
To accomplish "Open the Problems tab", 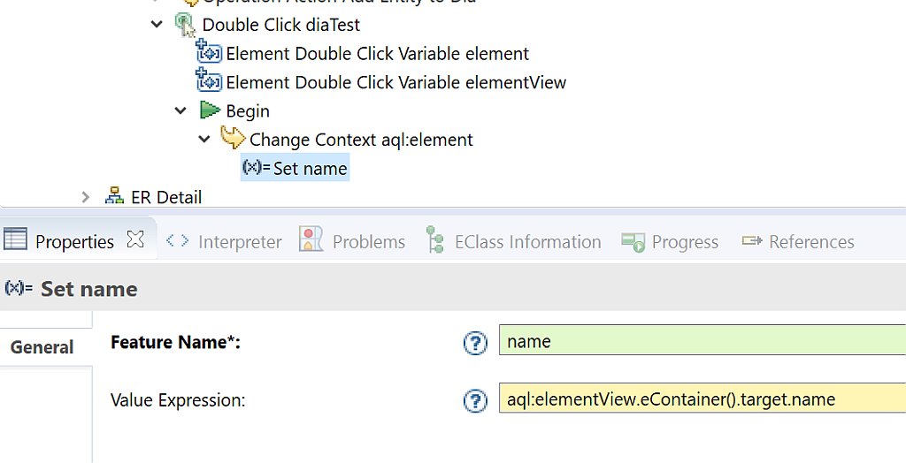I will (x=352, y=240).
